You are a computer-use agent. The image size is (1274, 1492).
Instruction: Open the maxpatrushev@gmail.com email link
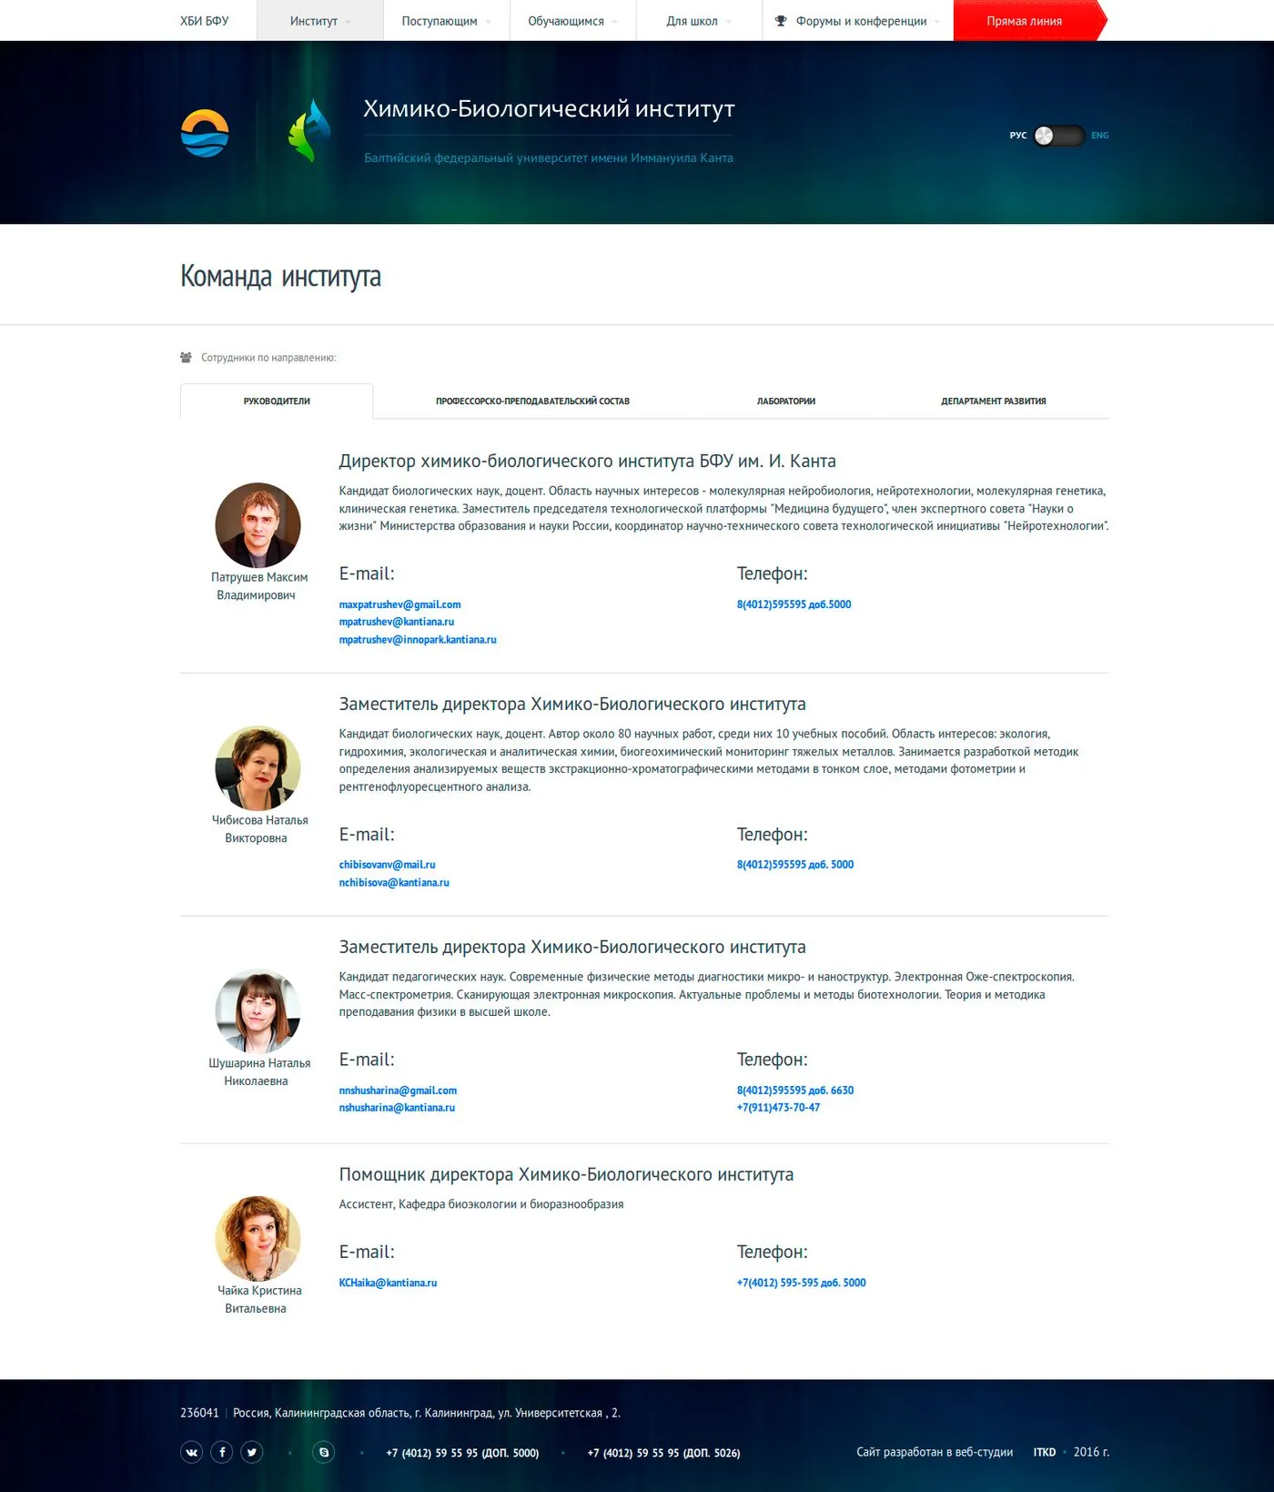point(399,604)
